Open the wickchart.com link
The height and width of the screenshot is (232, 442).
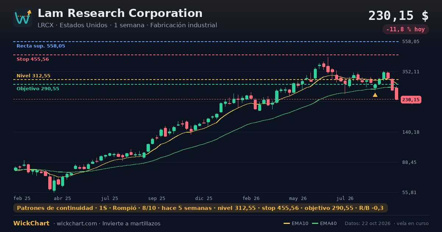point(77,224)
